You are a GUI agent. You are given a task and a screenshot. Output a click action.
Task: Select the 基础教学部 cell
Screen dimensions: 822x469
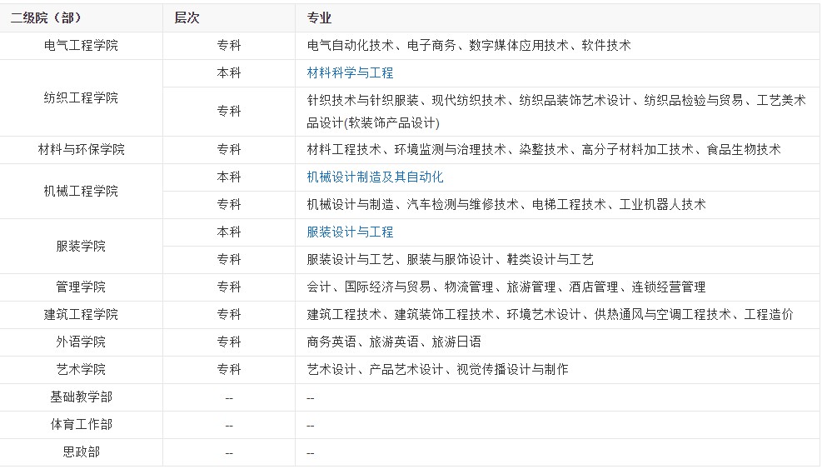click(x=81, y=397)
